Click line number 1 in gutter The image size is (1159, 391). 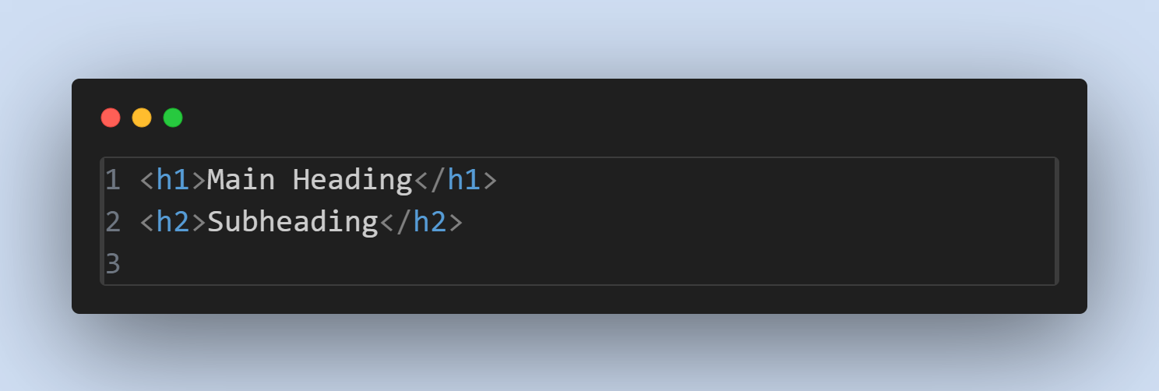pyautogui.click(x=114, y=181)
